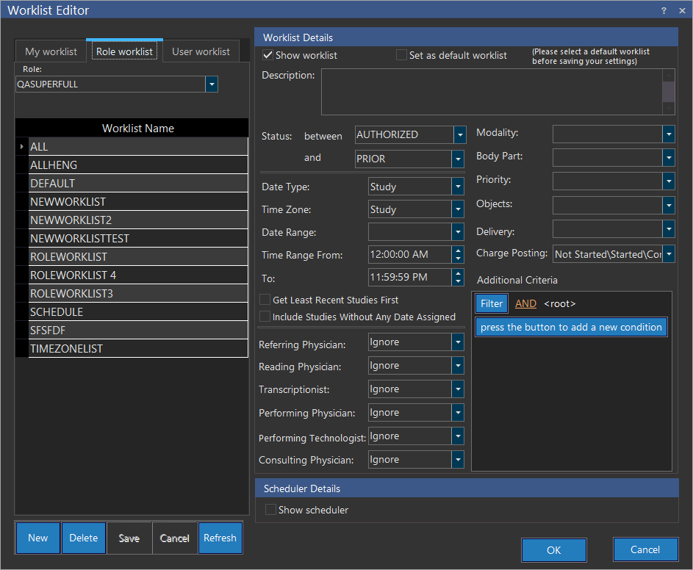Toggle the Show worklist checkbox
693x570 pixels.
(268, 55)
